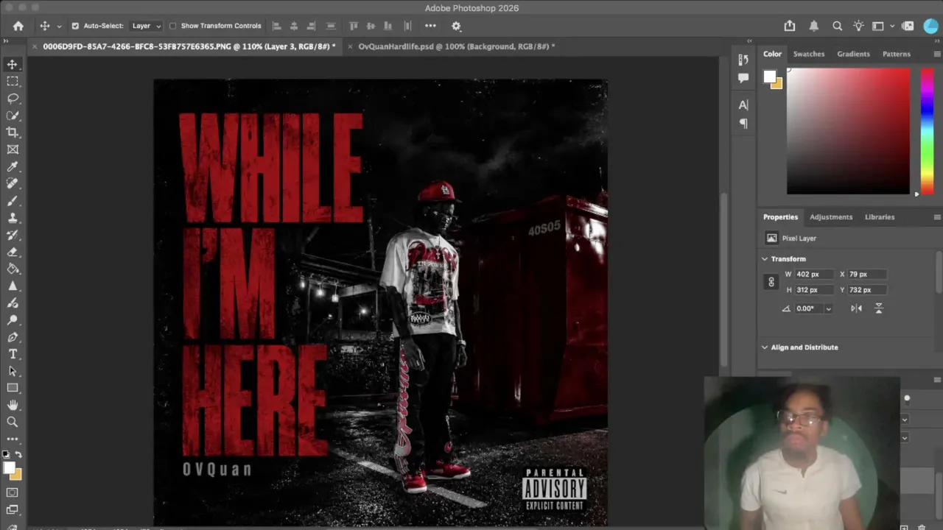This screenshot has width=943, height=530.
Task: Select the Crop tool
Action: click(x=13, y=132)
